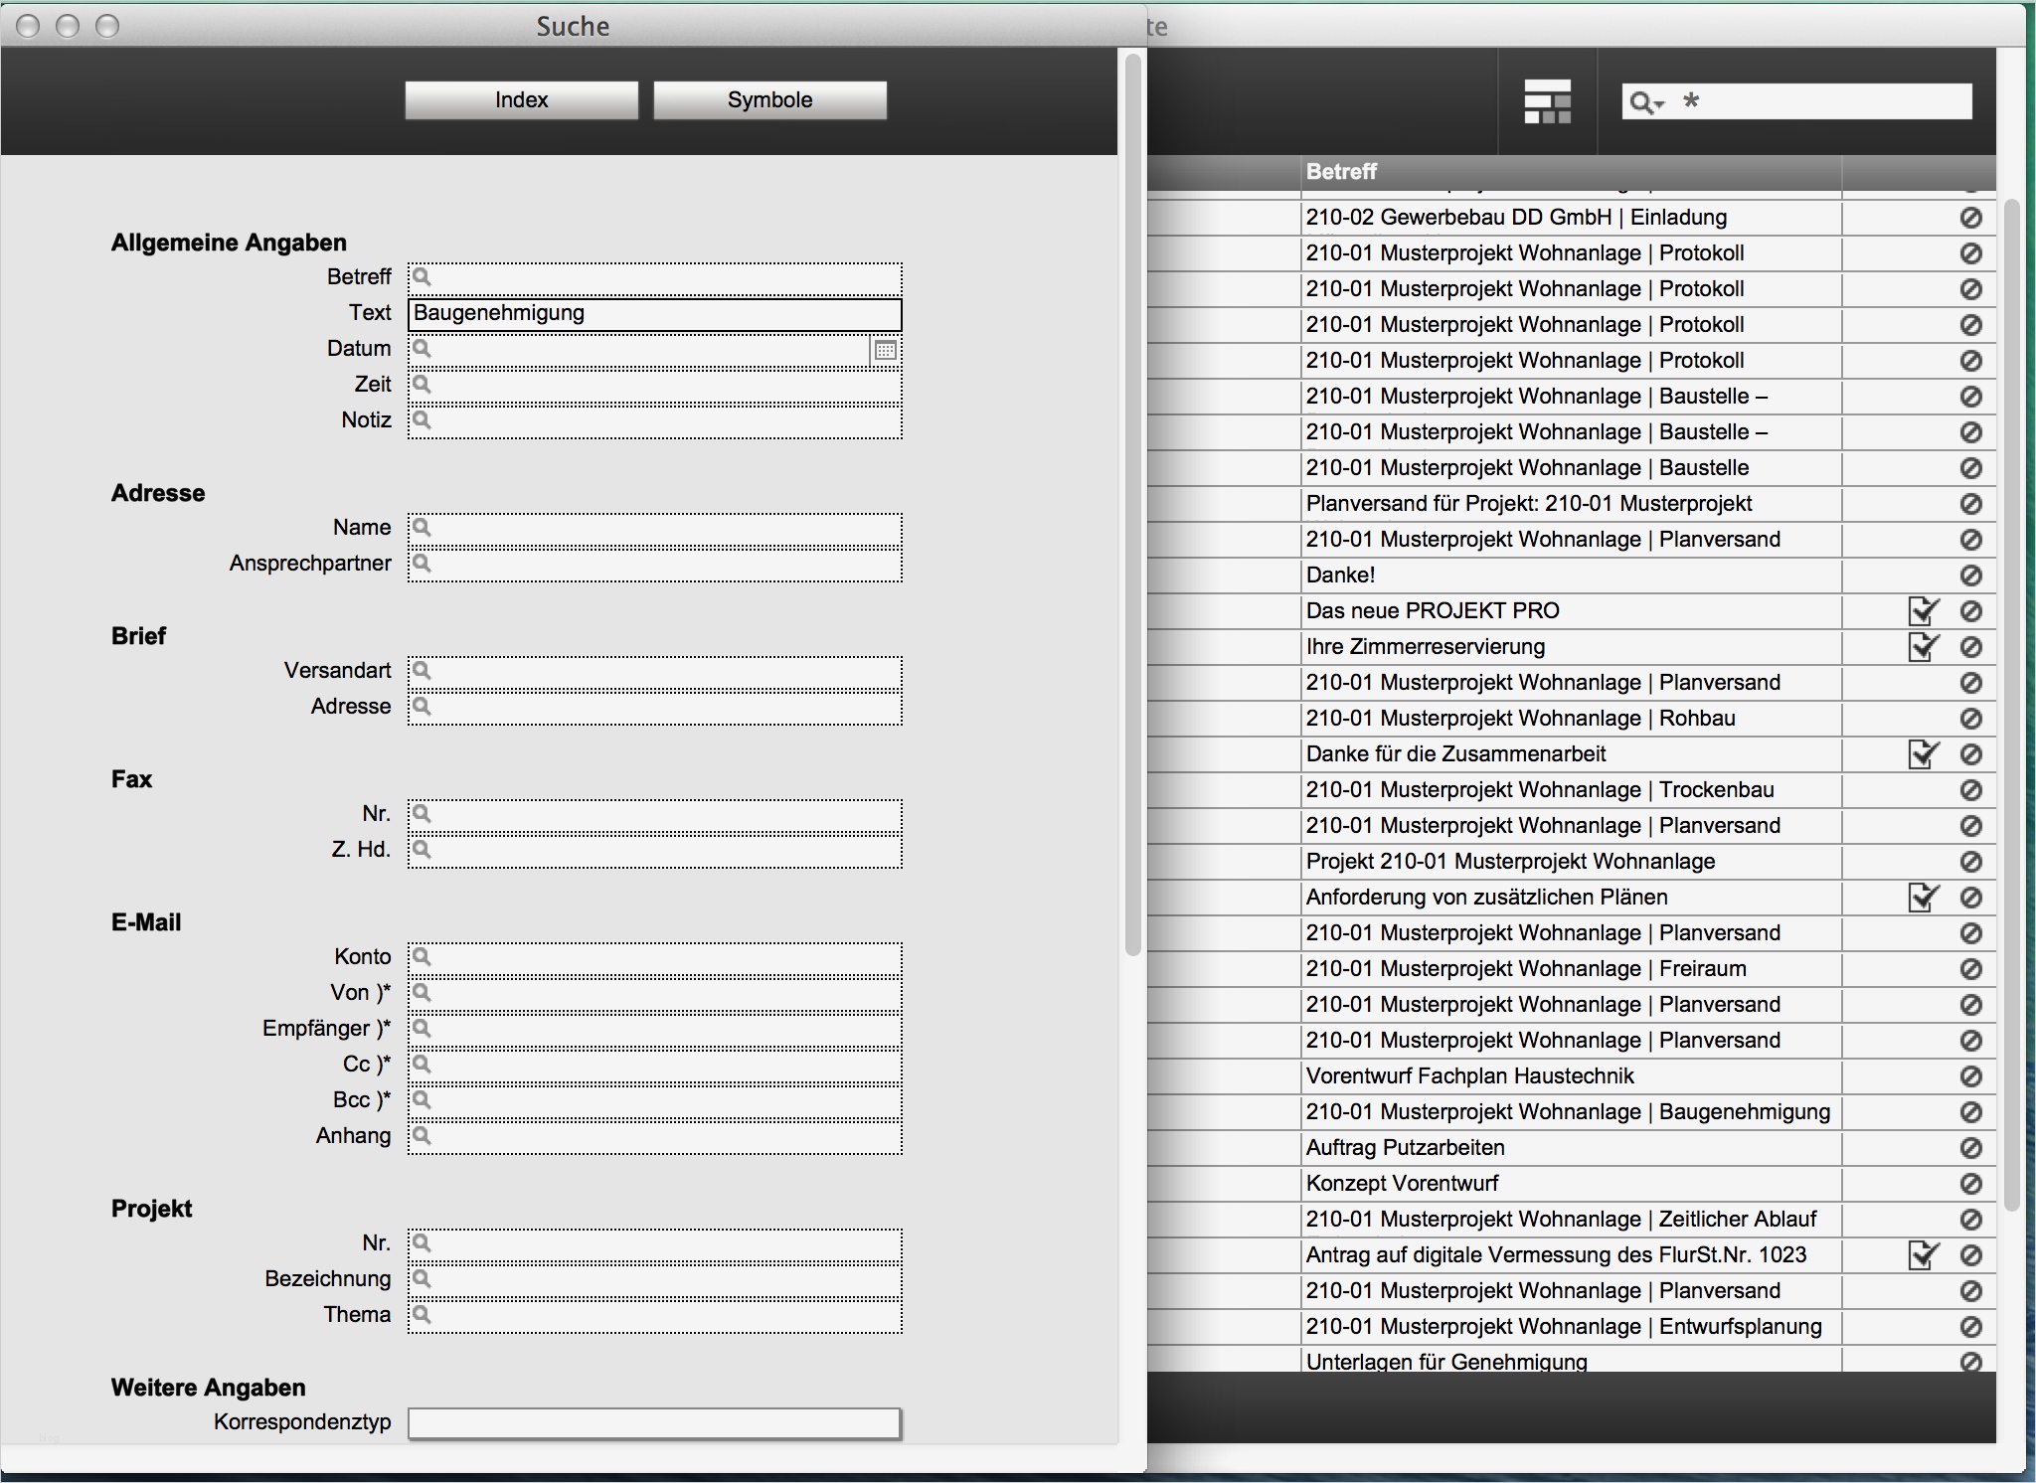Click blocked icon for Konzept Vorentwurf row
2036x1483 pixels.
tap(1970, 1184)
